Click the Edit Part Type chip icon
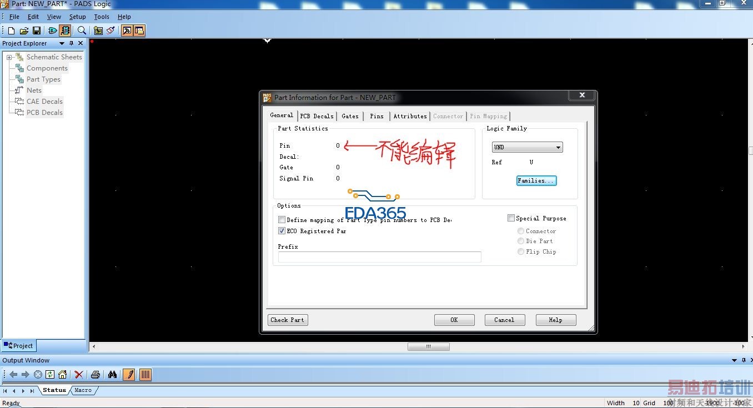The width and height of the screenshot is (753, 408). 65,31
